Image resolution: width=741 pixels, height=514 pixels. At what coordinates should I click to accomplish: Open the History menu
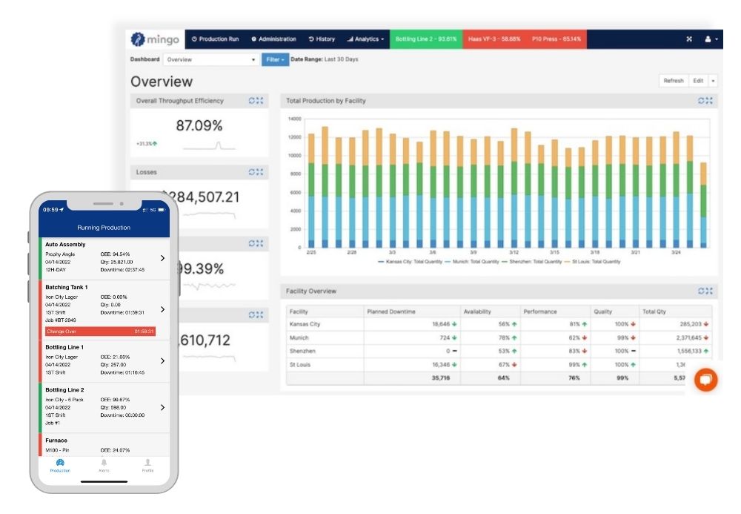point(322,39)
